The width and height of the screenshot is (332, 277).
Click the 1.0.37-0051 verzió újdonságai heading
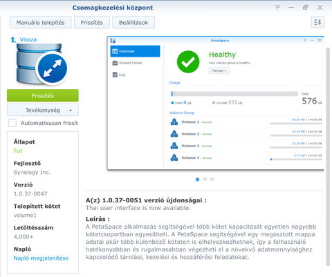(146, 200)
